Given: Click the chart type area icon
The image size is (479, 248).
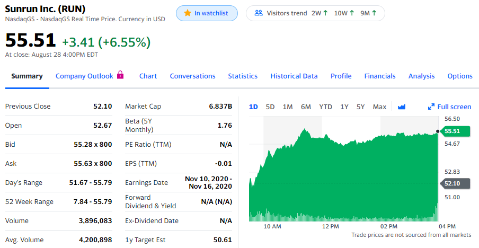Looking at the screenshot, I should (x=401, y=107).
